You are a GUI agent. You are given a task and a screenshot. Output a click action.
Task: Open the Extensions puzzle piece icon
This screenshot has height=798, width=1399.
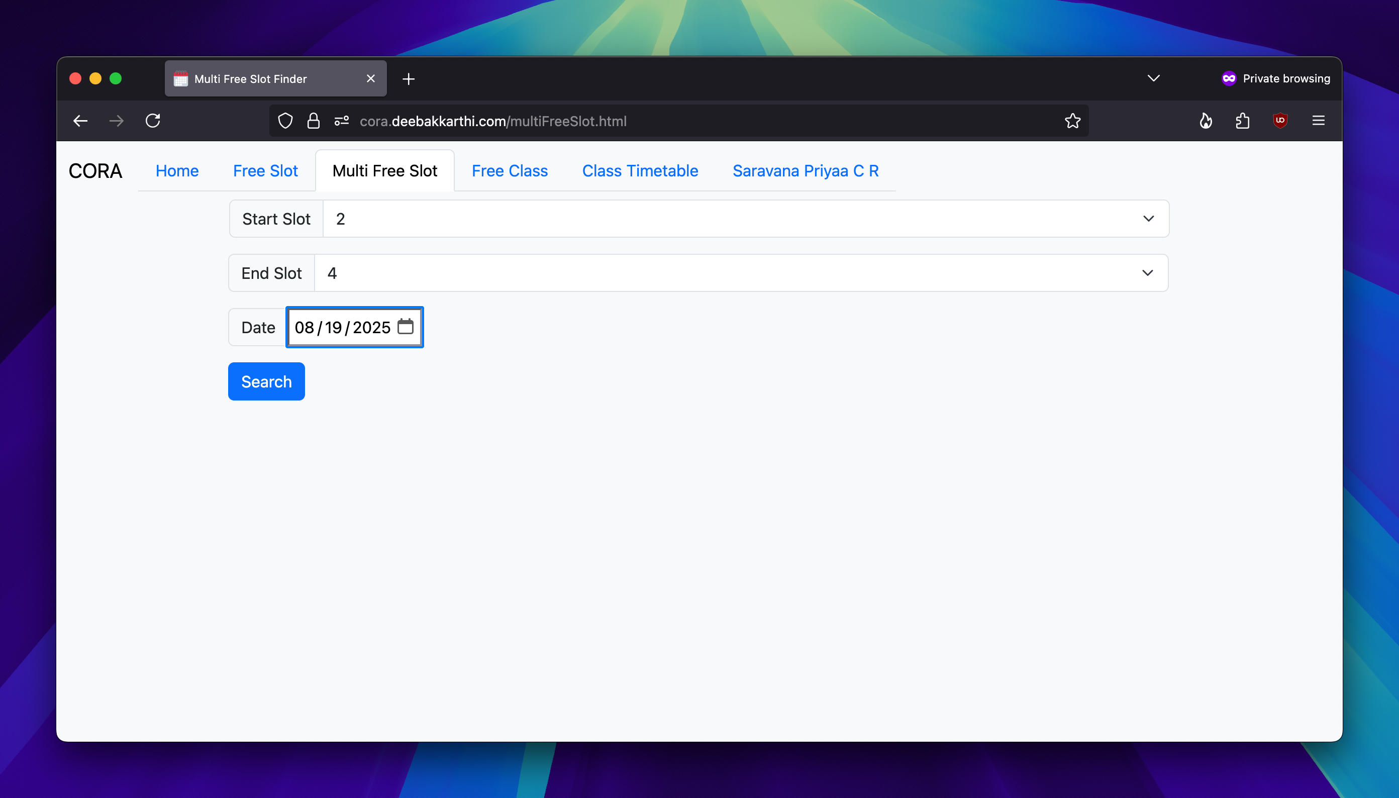point(1243,121)
